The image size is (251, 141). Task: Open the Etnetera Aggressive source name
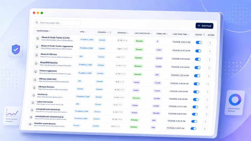[x=48, y=71]
